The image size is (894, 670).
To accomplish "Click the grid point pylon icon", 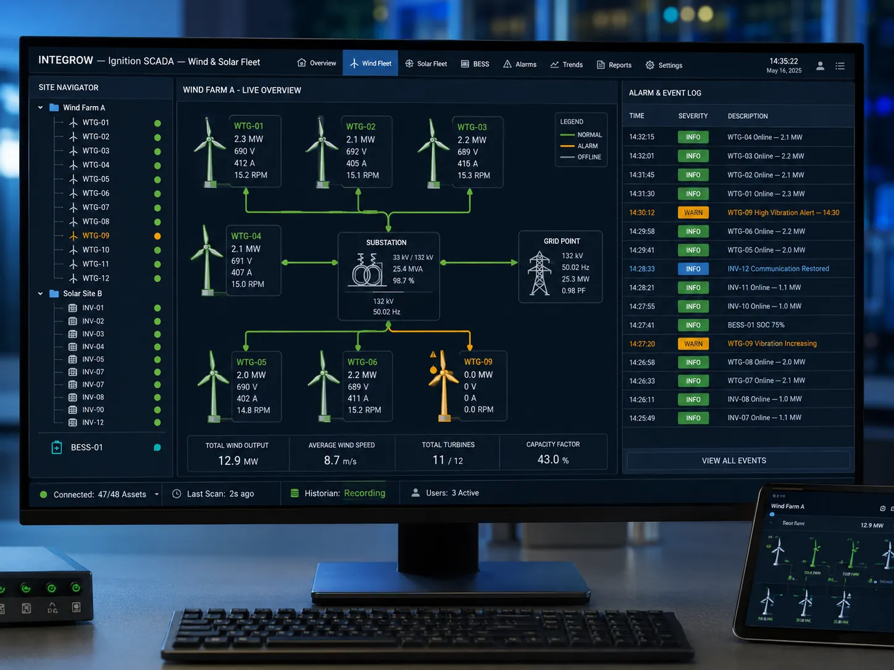I will 540,273.
